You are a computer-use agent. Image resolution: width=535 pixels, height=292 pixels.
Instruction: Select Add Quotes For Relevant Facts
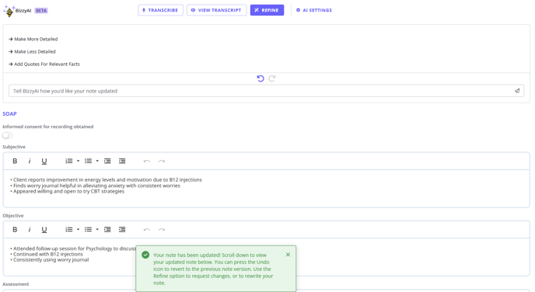point(44,64)
